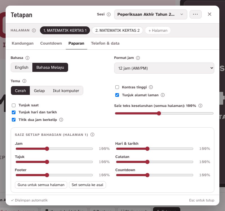
Task: Click the Disimpan automatik status text
Action: [30, 200]
